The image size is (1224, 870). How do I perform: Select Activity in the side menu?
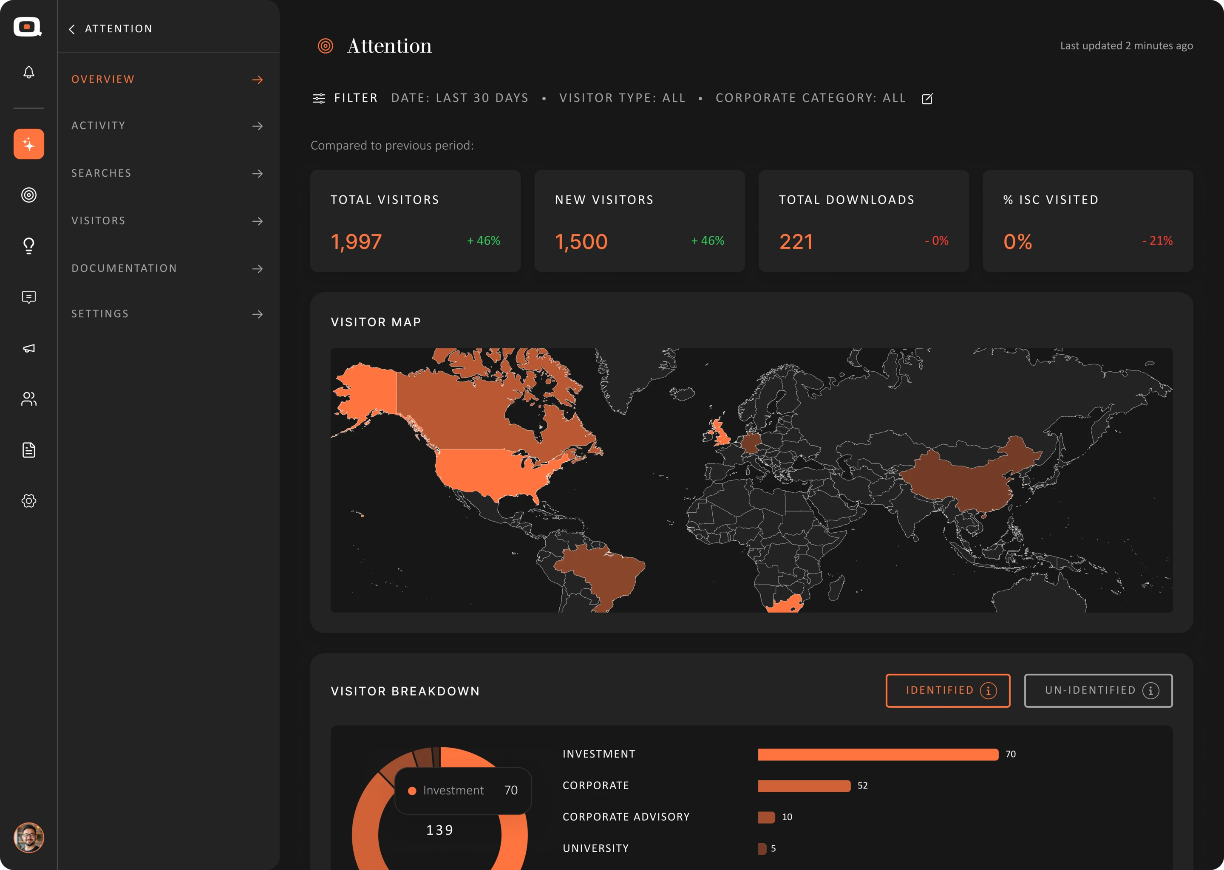(x=168, y=126)
